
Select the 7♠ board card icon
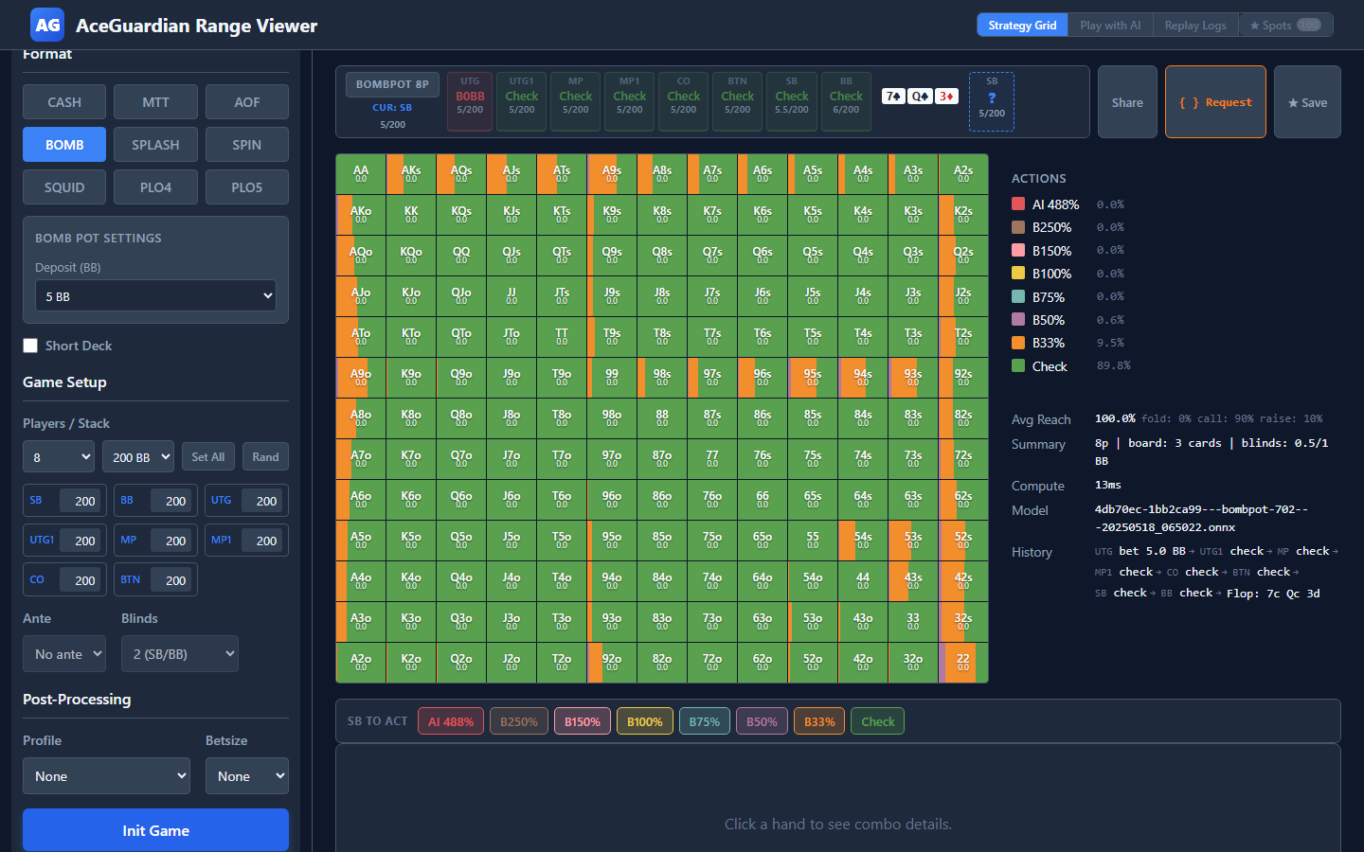(x=892, y=96)
